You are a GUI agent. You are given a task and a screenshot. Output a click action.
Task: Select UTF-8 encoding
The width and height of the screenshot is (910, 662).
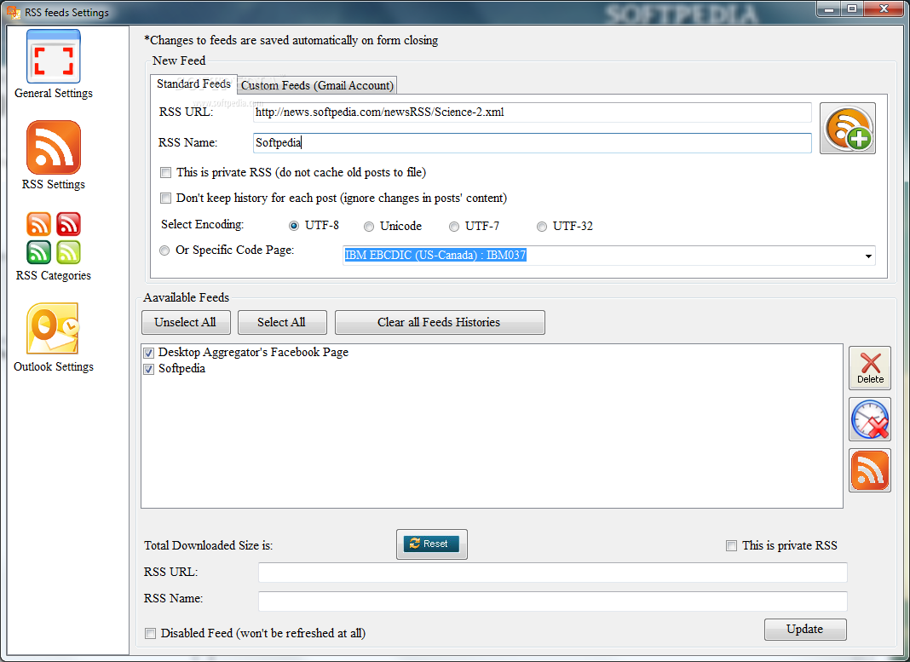tap(294, 226)
